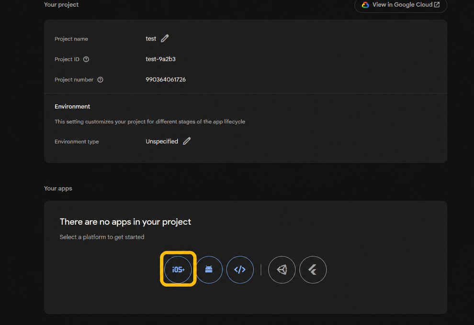
Task: Add an Android app to the project
Action: click(209, 270)
